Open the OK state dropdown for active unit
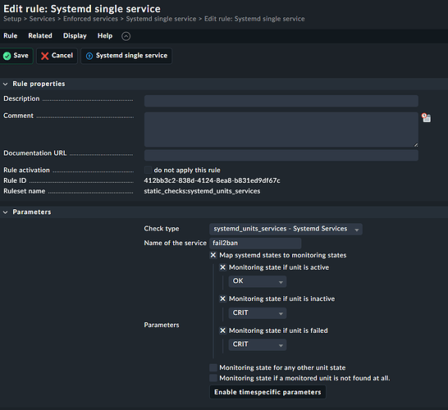 (x=258, y=281)
